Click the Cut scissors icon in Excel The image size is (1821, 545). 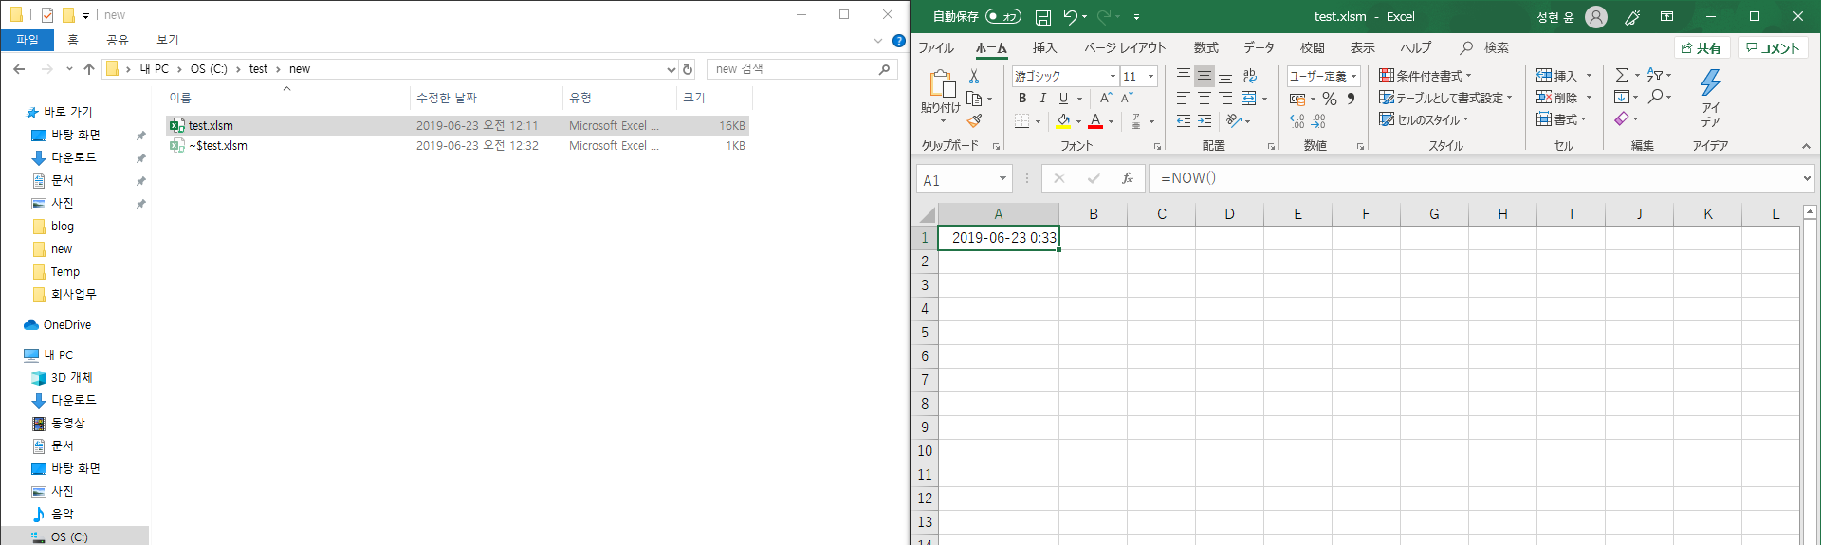click(x=973, y=76)
